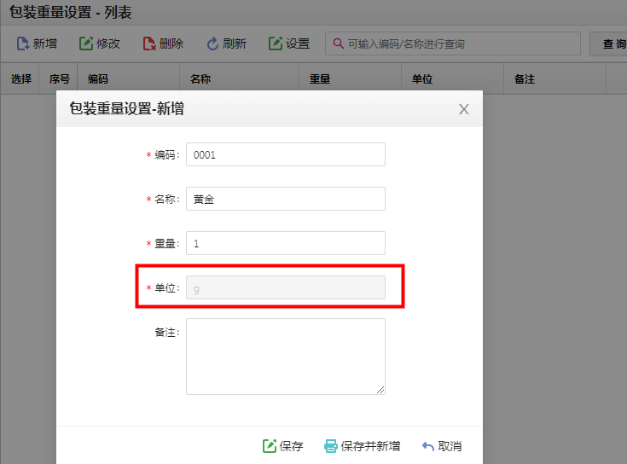Viewport: 627px width, 464px height.
Task: Click the dialog title 包装重量设置-新增
Action: tap(127, 108)
